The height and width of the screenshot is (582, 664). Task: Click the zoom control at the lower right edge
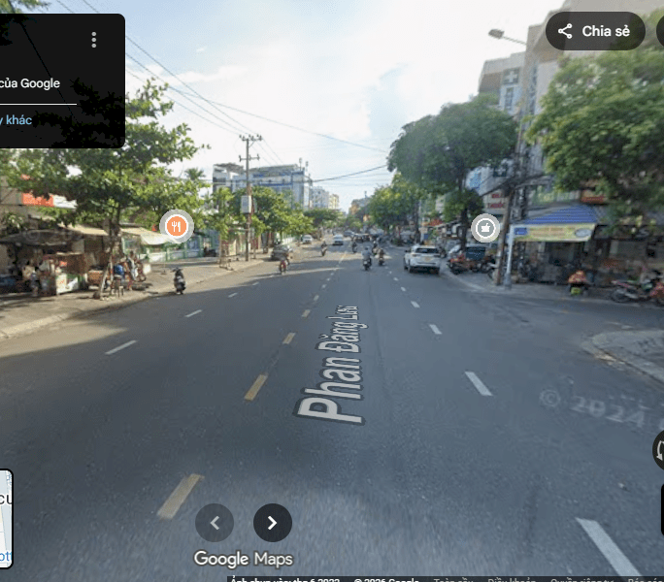pyautogui.click(x=660, y=509)
